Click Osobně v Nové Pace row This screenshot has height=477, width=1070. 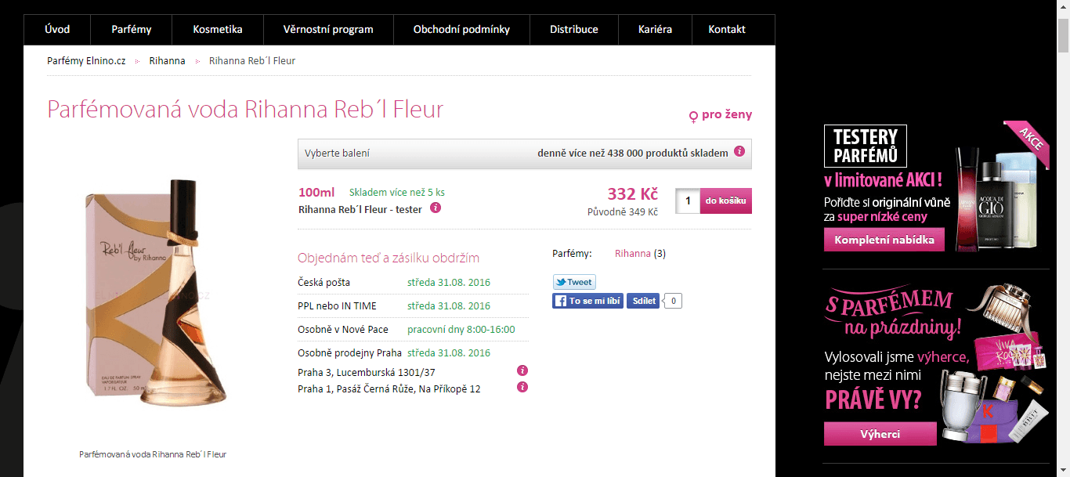point(413,329)
